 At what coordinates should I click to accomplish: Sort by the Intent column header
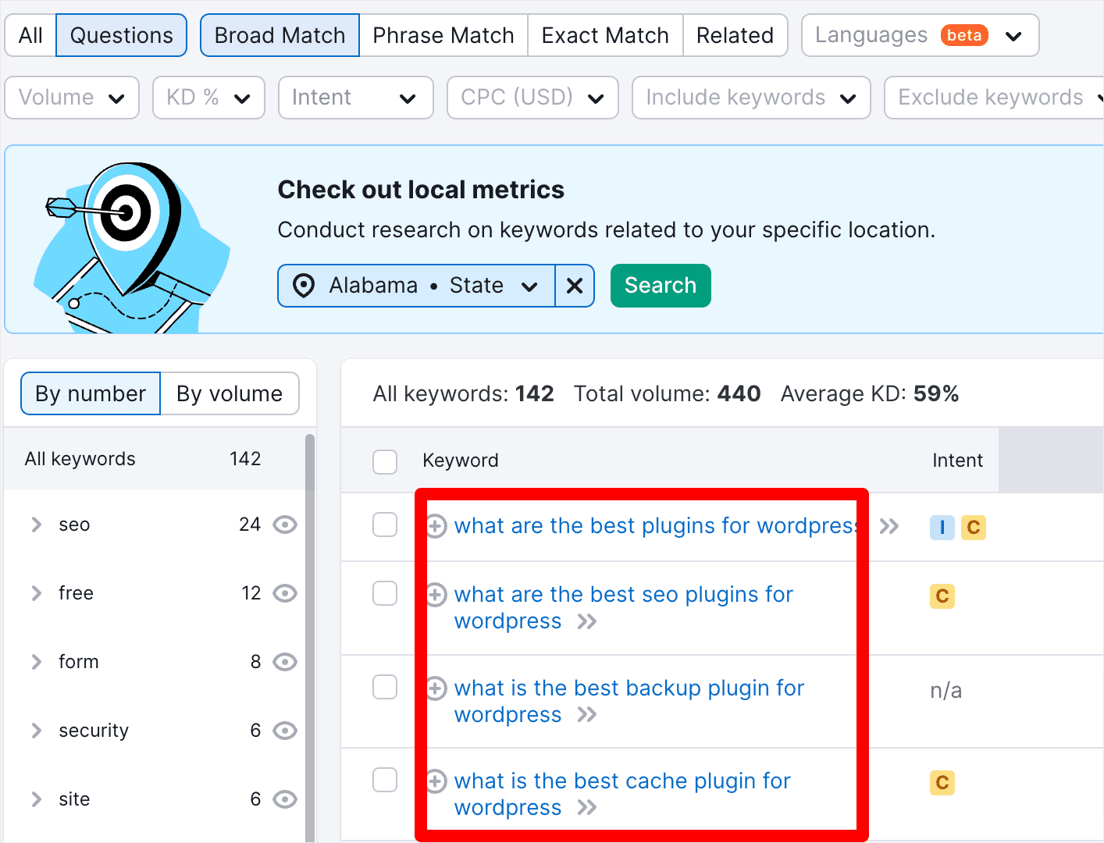957,461
